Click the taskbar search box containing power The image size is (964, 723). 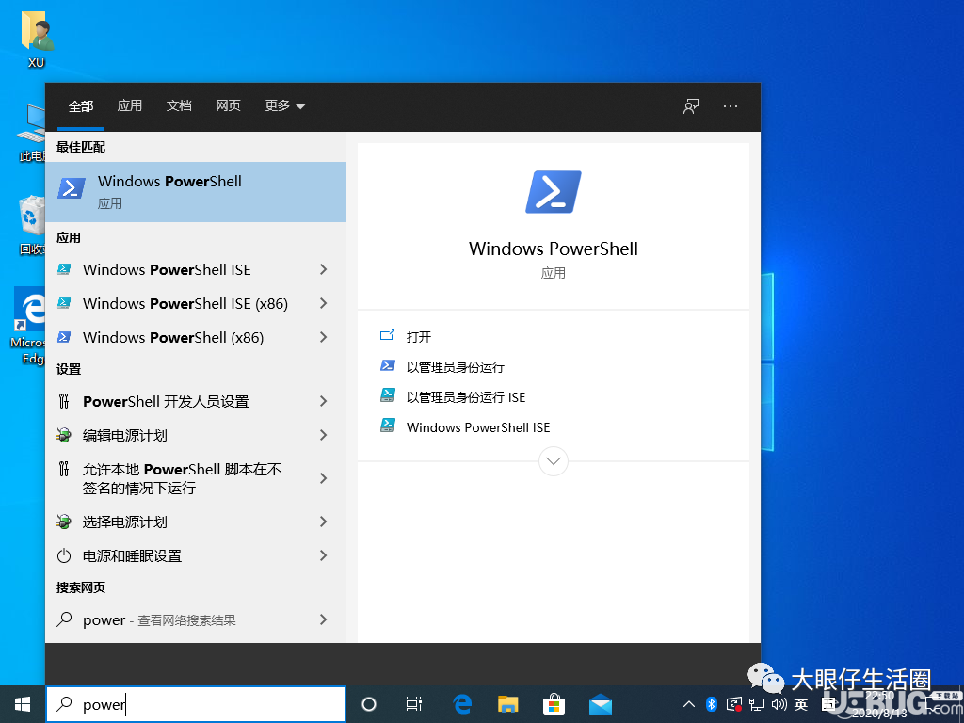pyautogui.click(x=196, y=704)
